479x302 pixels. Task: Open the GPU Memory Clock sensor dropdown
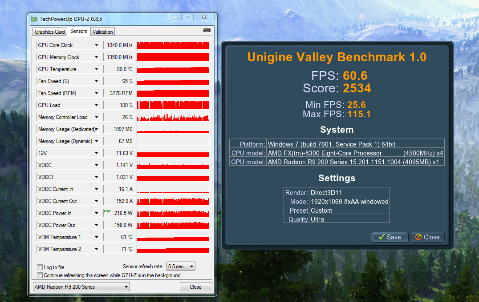(96, 57)
